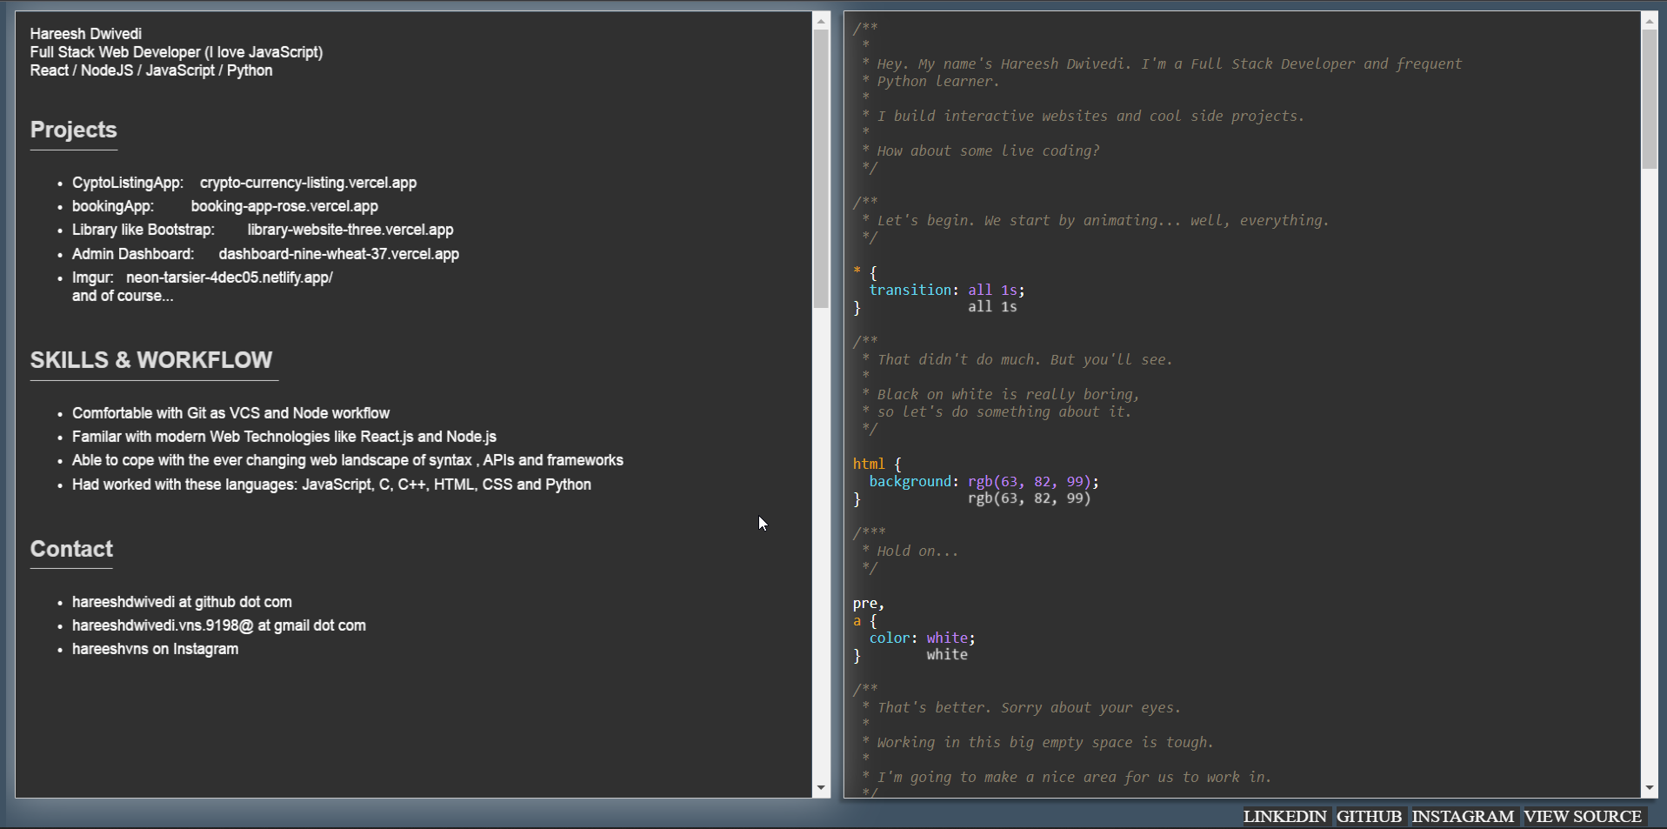Viewport: 1667px width, 829px height.
Task: Click 'Python learner.' comment line
Action: tap(938, 81)
